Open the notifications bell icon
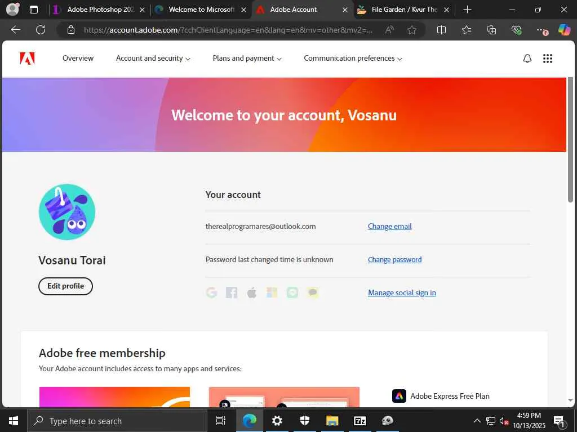Screen dimensions: 577x432 click(x=527, y=58)
